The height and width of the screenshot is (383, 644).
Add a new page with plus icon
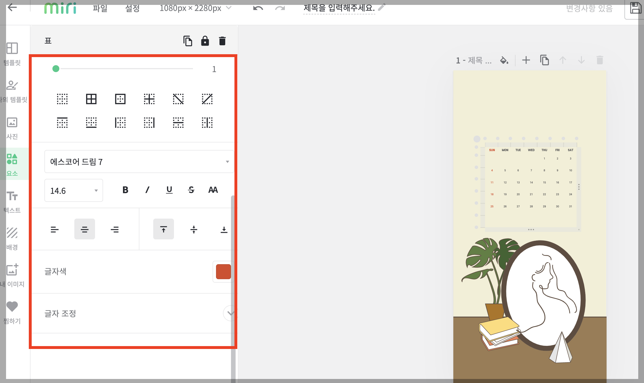[526, 60]
